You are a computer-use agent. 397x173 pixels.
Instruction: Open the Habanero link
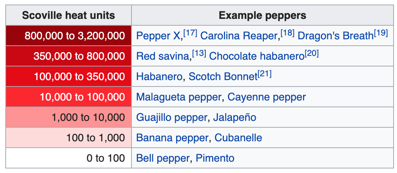[x=159, y=77]
